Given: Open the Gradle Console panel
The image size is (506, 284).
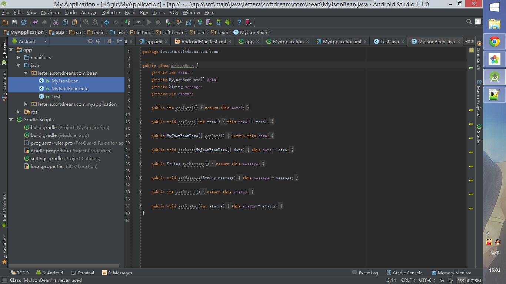Looking at the screenshot, I should (404, 273).
